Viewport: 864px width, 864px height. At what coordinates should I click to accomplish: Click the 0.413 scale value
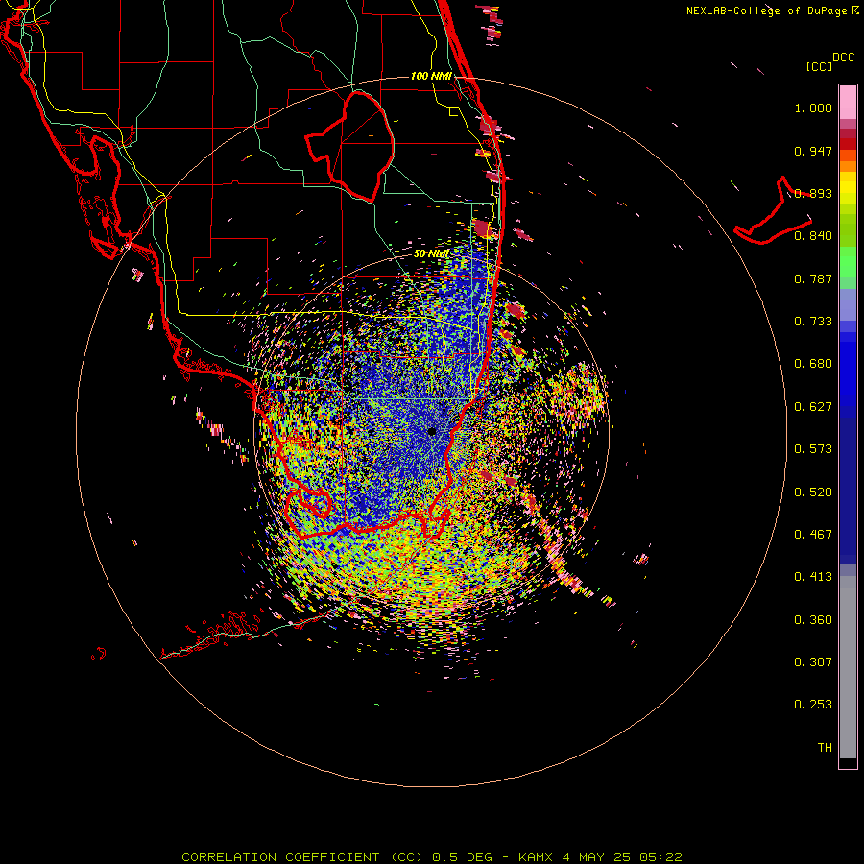(x=813, y=577)
